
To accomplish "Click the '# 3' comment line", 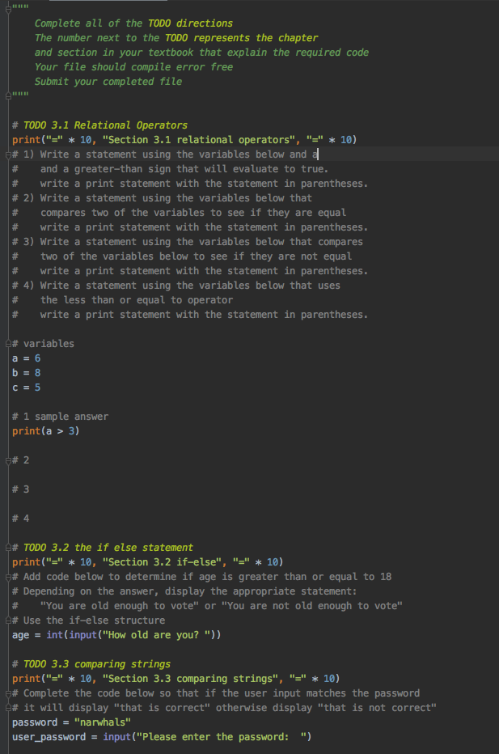I will [20, 489].
